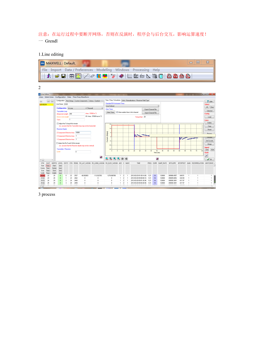Click the floppy disk save icon
Image resolution: width=254 pixels, height=360 pixels.
(63, 76)
